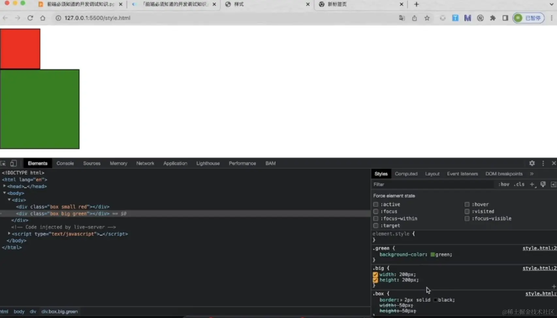Toggle the :hov element state button

(x=504, y=184)
